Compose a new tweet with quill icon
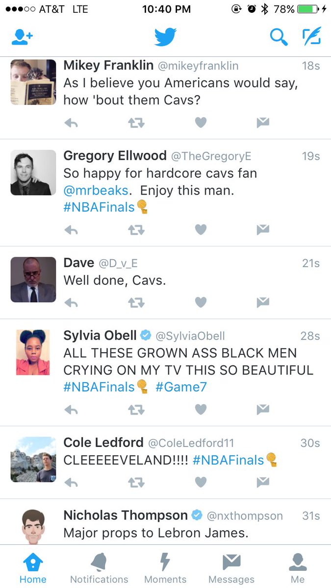Viewport: 331px width, 588px height. (x=311, y=37)
